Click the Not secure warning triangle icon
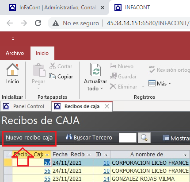 [56, 23]
